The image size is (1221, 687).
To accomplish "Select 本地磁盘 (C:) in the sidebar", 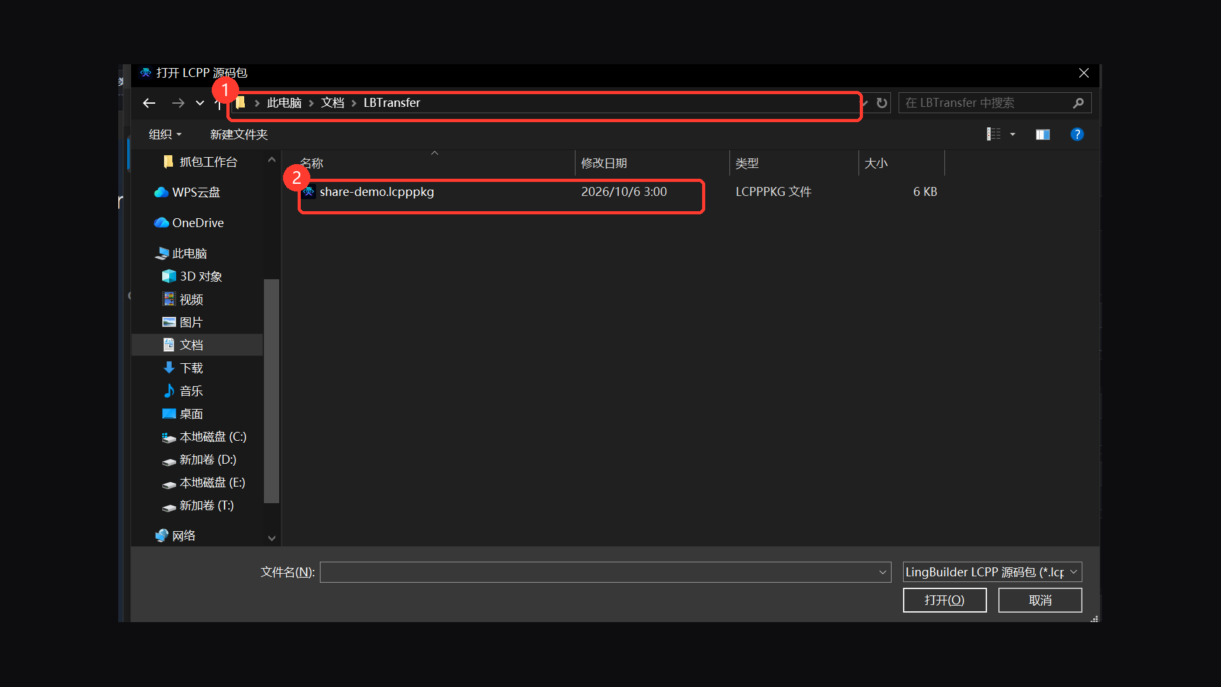I will click(212, 437).
